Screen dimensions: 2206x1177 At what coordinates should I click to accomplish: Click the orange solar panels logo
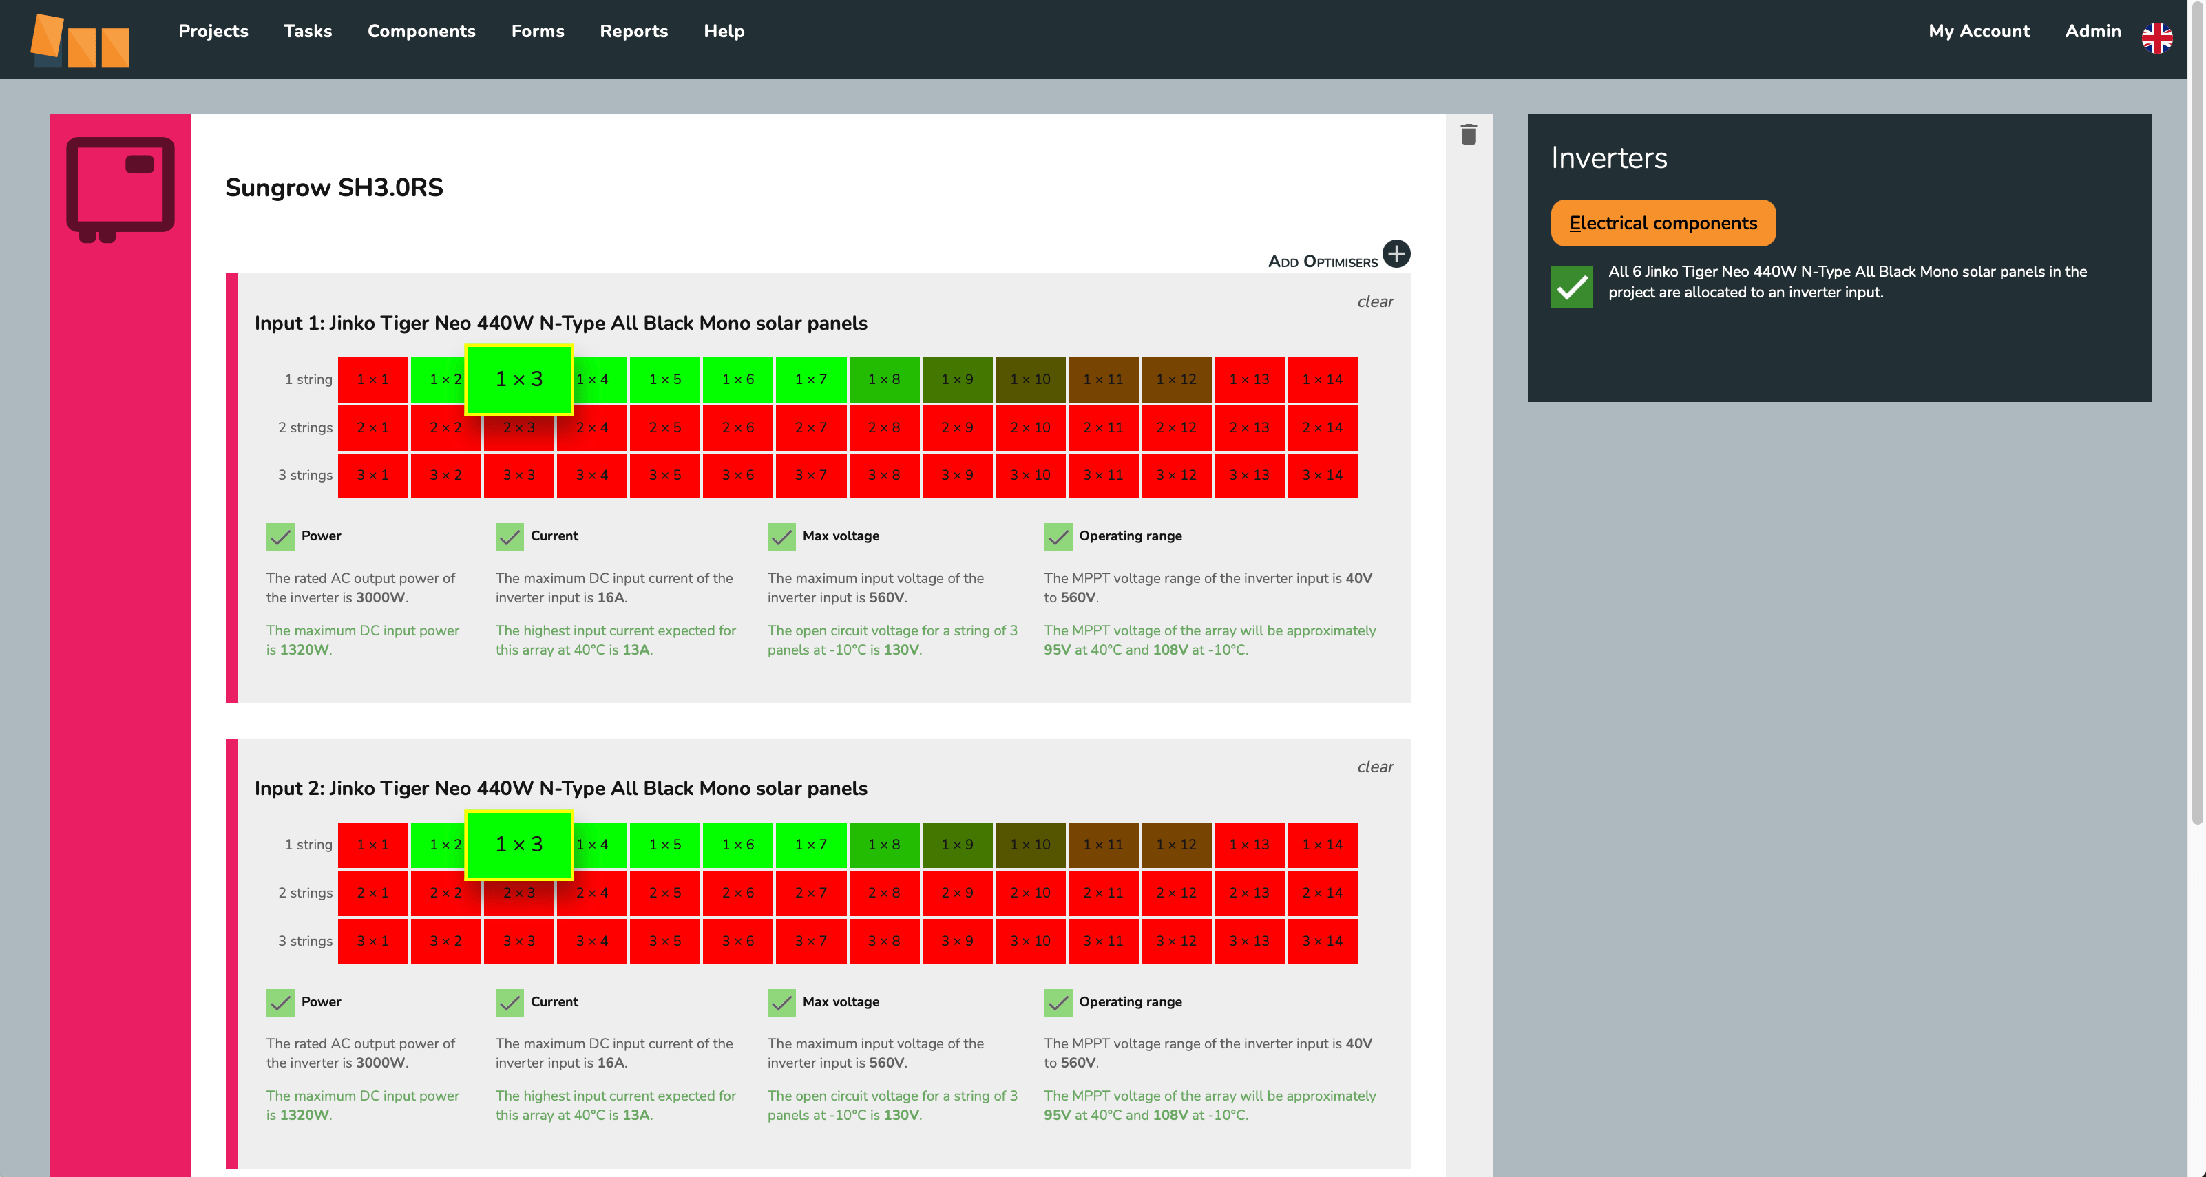tap(80, 40)
